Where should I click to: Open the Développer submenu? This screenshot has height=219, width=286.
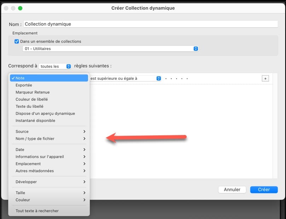tap(49, 182)
